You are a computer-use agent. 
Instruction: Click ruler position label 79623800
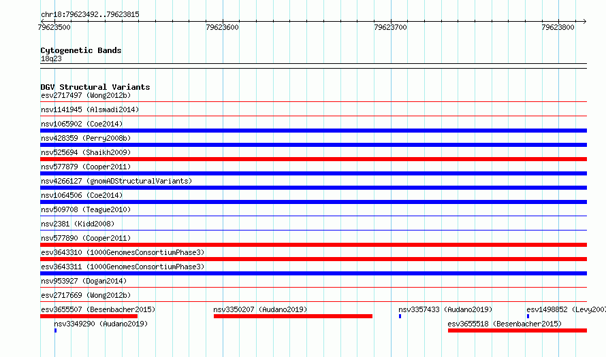click(558, 27)
